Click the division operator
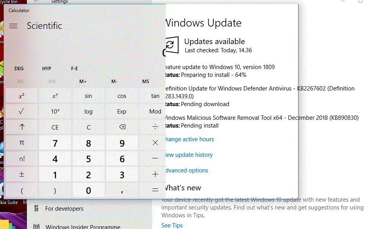 click(155, 127)
